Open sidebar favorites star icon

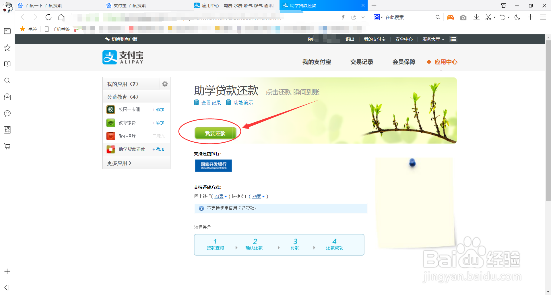pyautogui.click(x=7, y=48)
